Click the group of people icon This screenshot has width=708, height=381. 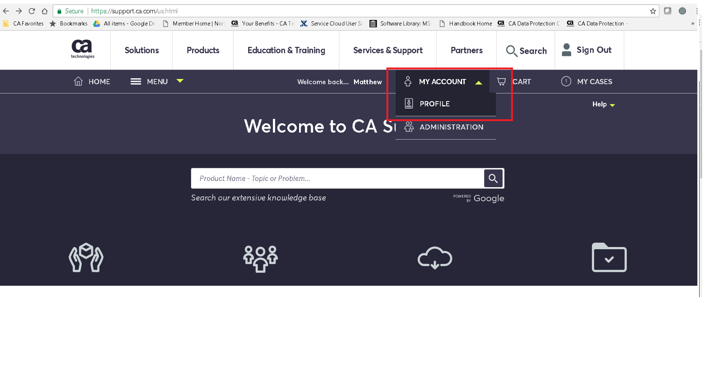pyautogui.click(x=261, y=259)
